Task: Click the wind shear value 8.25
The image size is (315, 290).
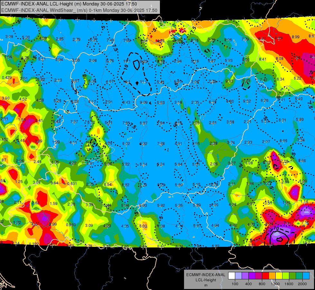Action: [x=161, y=185]
